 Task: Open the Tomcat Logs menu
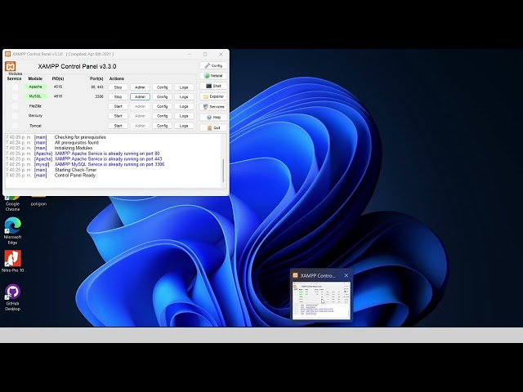click(x=184, y=126)
